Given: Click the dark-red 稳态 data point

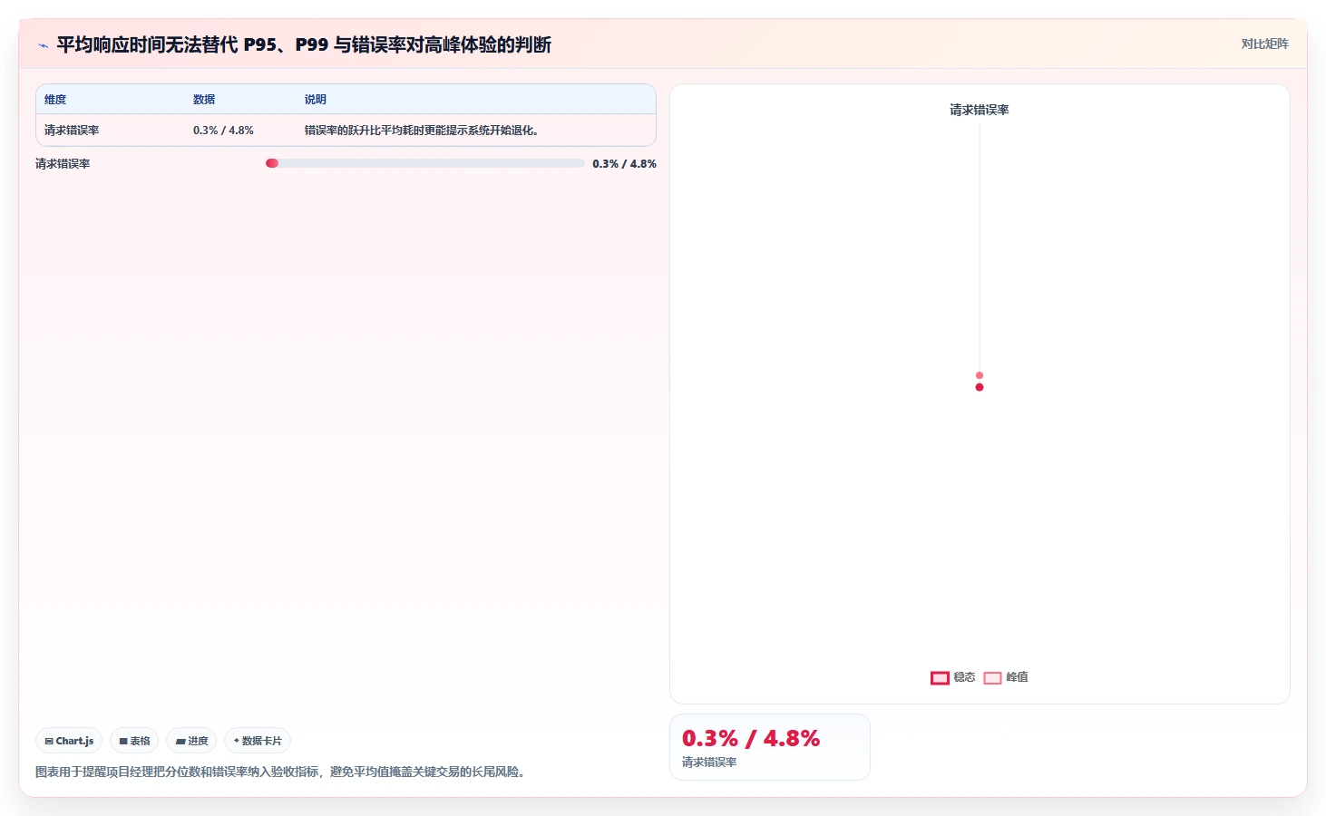Looking at the screenshot, I should (980, 387).
